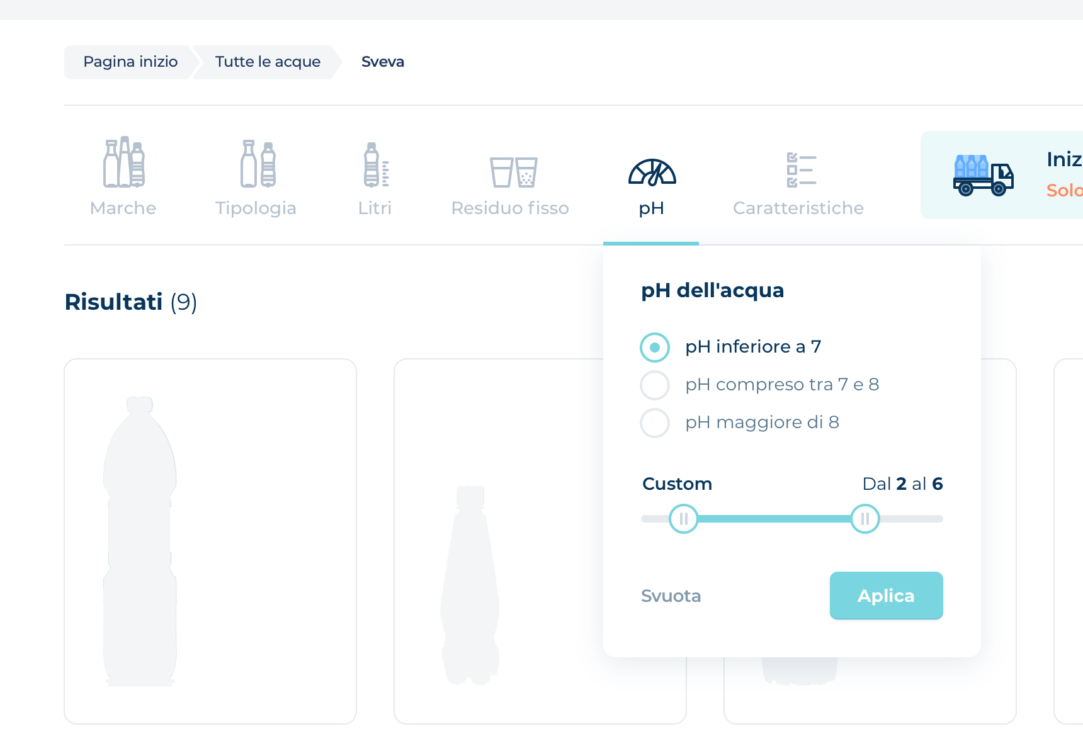Open the Caratteristiche checklist icon
This screenshot has height=753, width=1083.
click(801, 170)
